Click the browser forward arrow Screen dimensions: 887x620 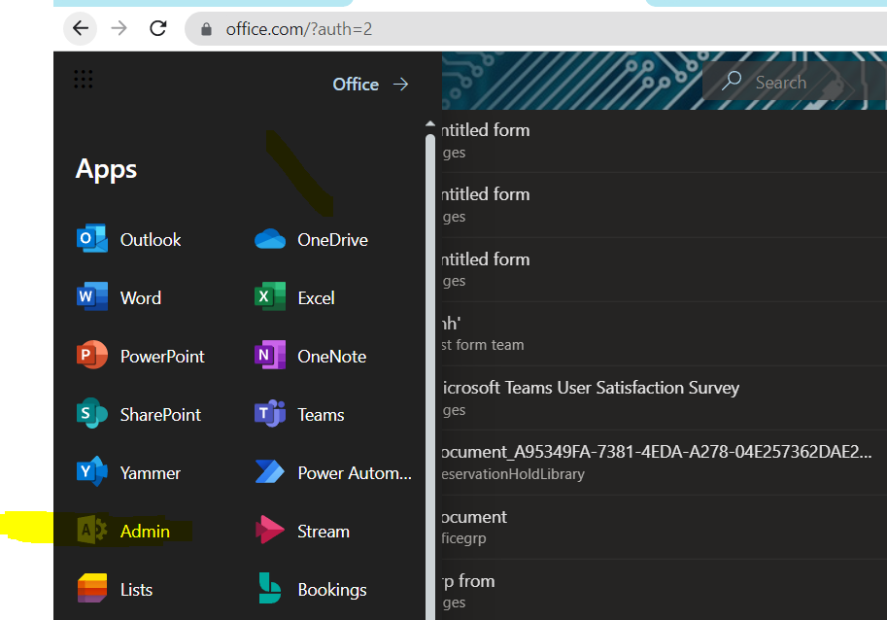click(x=119, y=28)
